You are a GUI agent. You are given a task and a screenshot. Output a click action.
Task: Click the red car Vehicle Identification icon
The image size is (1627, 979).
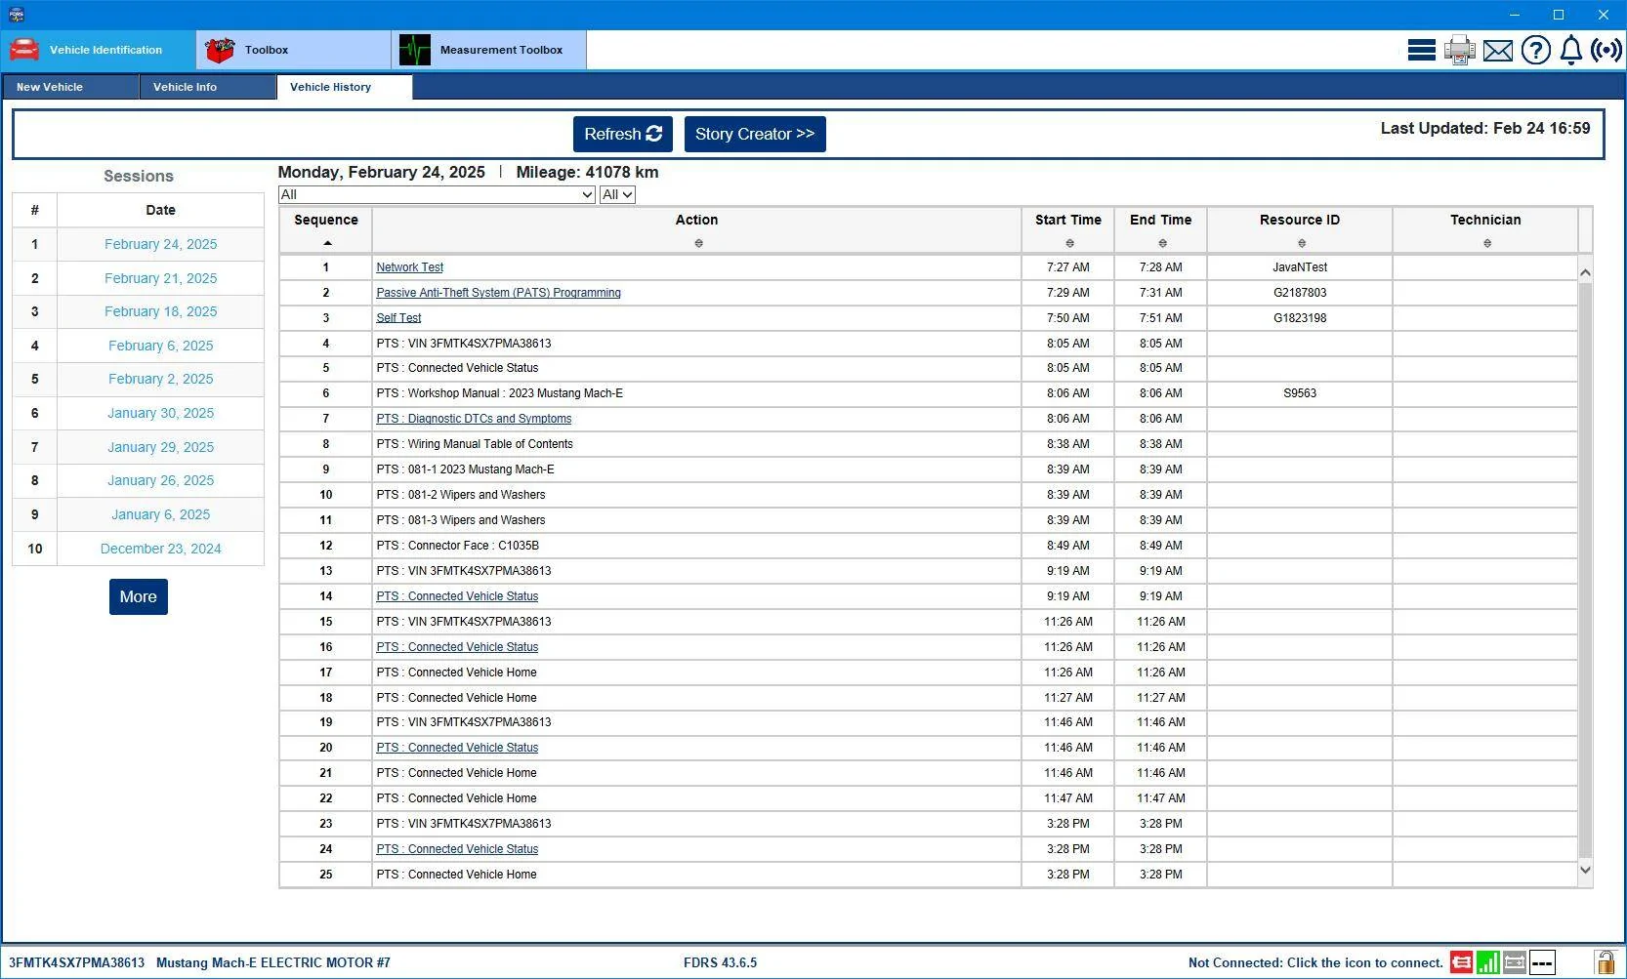coord(24,50)
